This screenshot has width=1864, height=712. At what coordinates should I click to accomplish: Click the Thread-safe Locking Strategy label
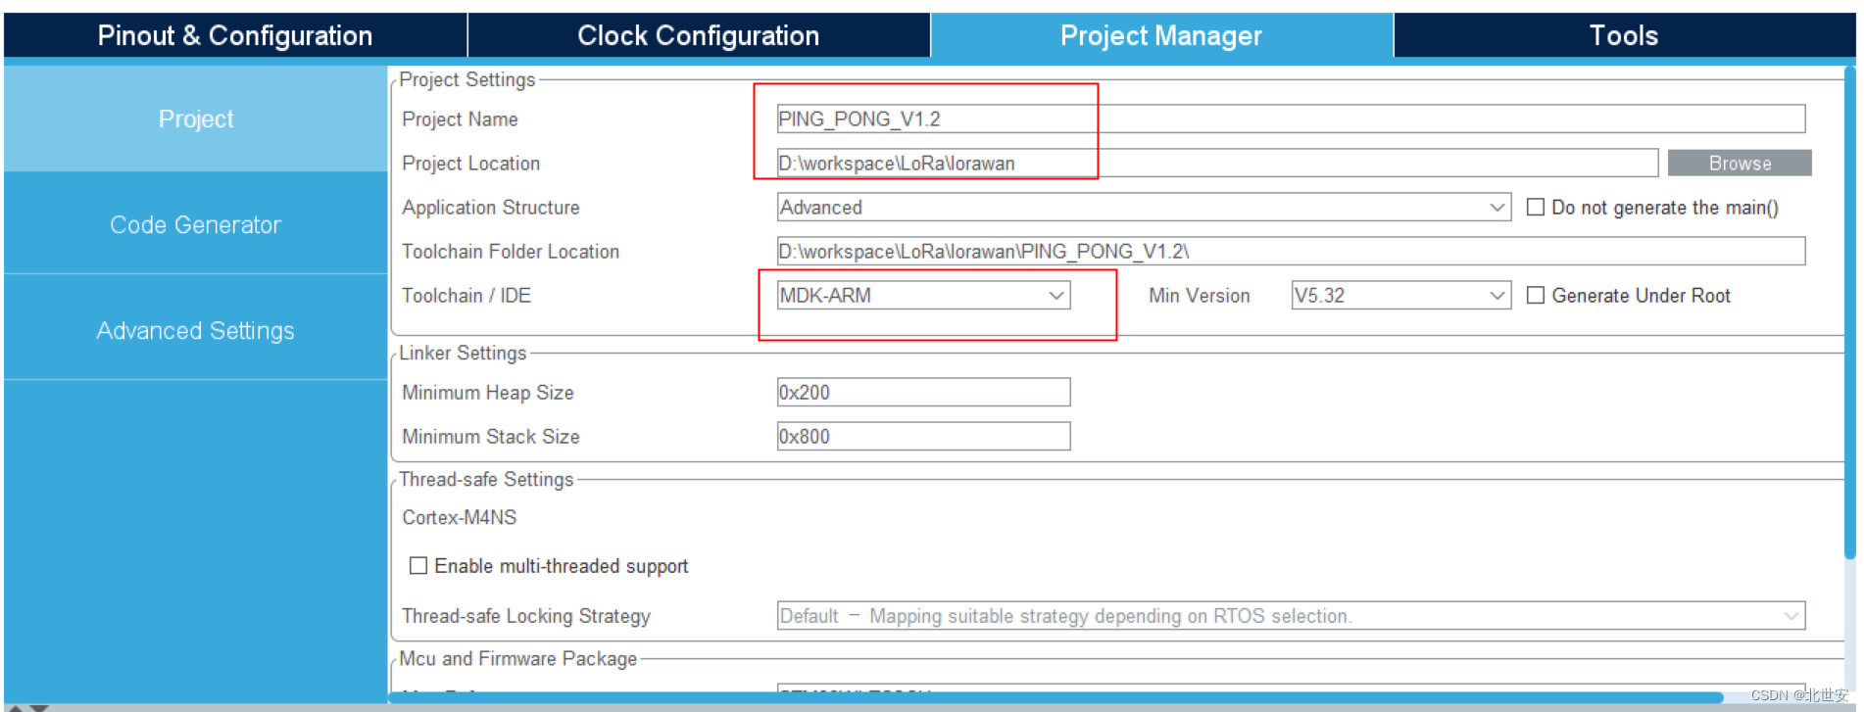pos(526,615)
